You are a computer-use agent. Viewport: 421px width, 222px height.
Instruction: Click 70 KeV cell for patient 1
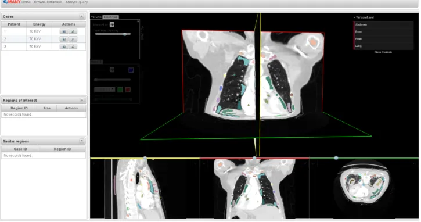(x=39, y=31)
